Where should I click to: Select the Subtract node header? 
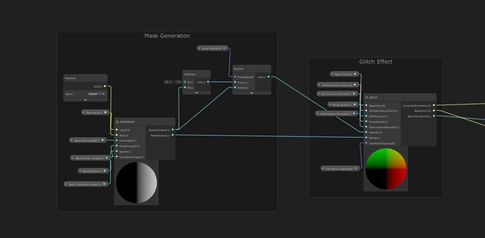[x=196, y=74]
